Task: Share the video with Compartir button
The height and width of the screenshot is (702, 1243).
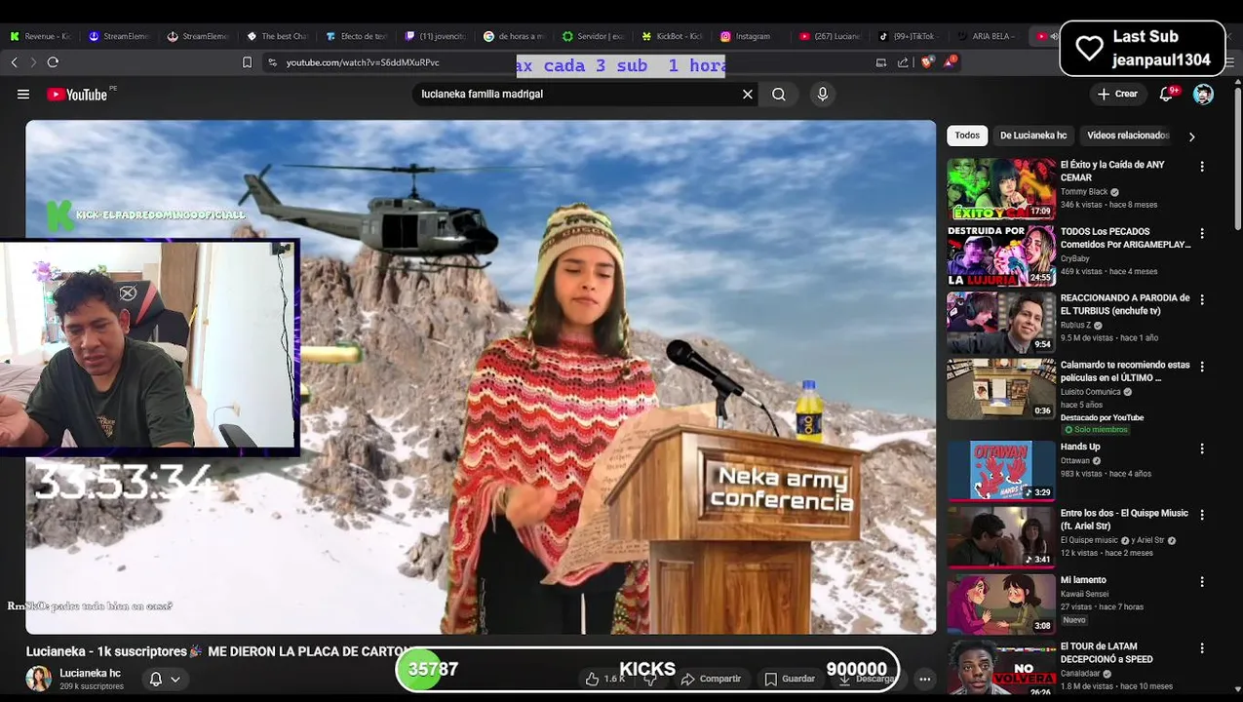Action: [x=711, y=679]
